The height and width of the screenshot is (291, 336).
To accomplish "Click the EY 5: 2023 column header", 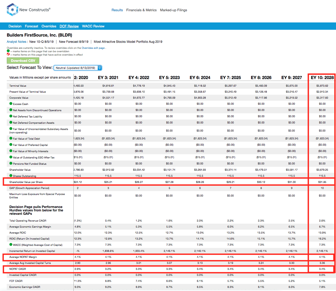I will (169, 78).
